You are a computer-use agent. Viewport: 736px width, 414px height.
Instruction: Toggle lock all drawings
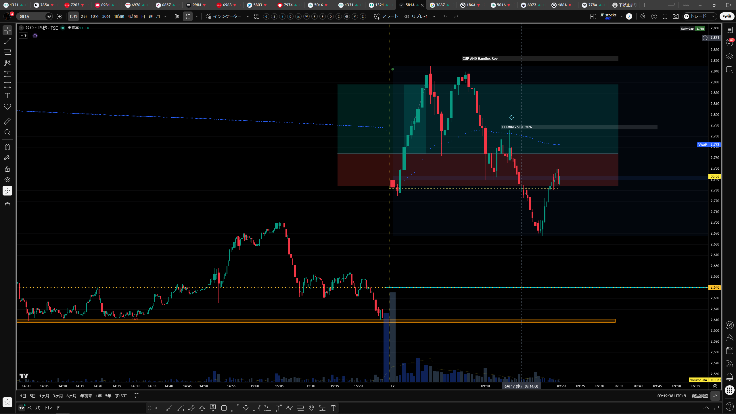(x=7, y=169)
